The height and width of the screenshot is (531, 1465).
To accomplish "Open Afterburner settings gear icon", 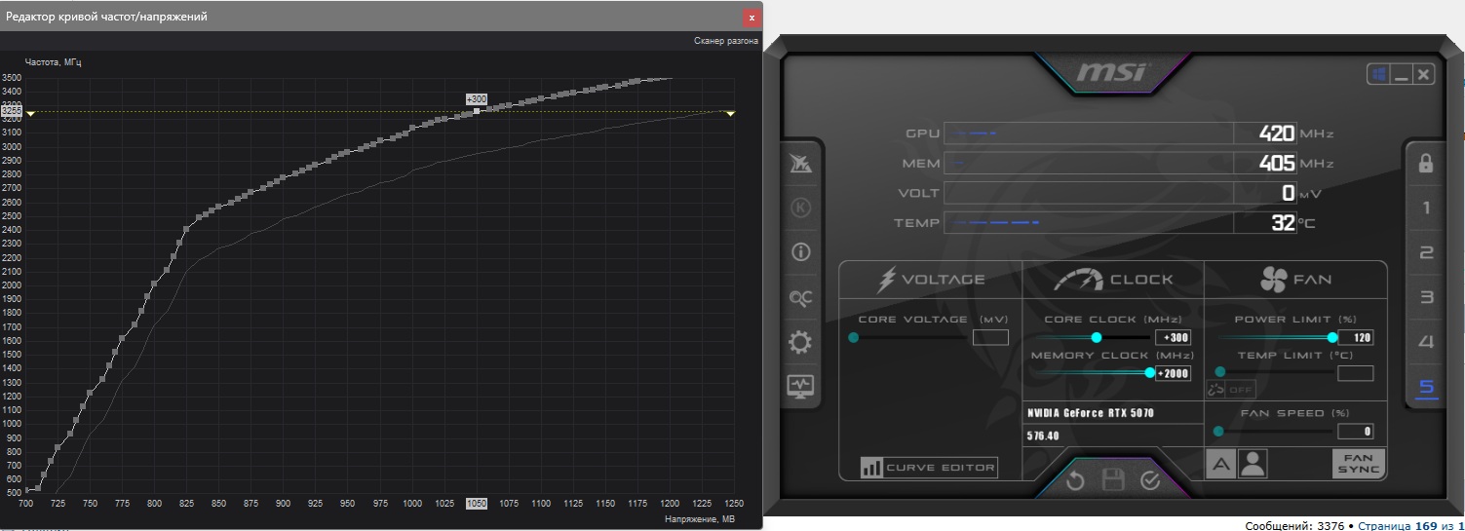I will point(800,342).
